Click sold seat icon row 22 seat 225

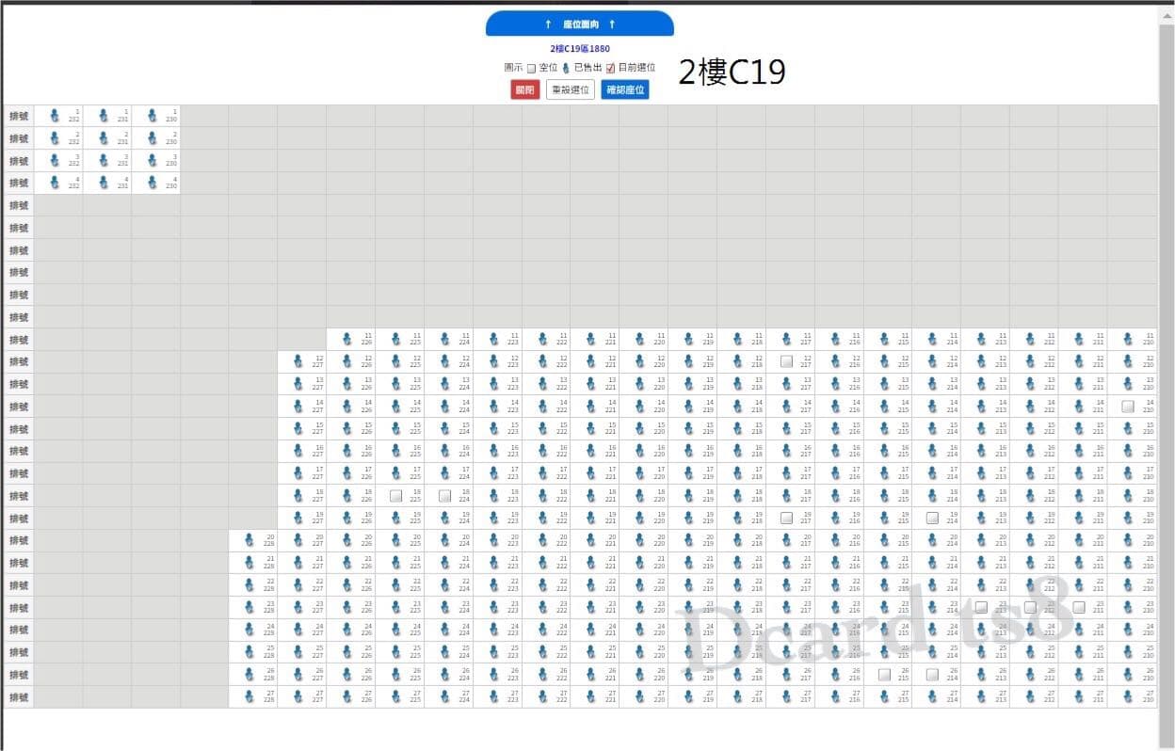(x=395, y=584)
